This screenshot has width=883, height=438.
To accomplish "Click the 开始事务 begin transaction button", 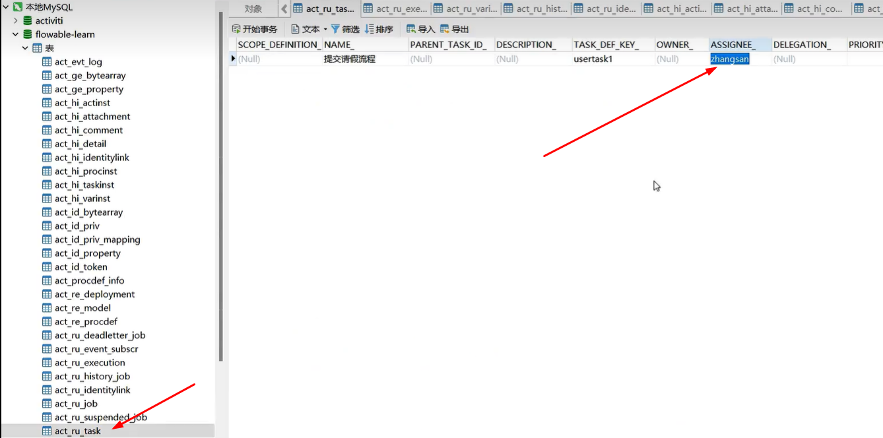I will pos(255,29).
